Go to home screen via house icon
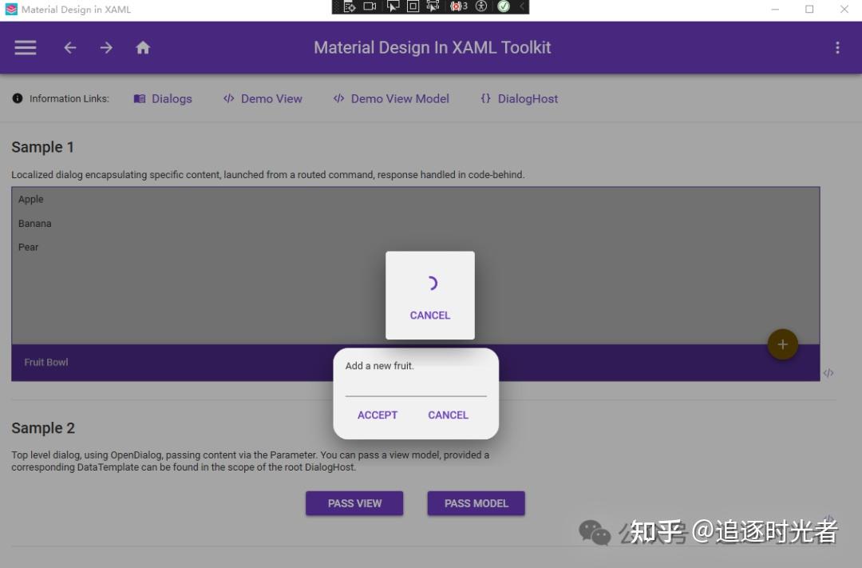Viewport: 862px width, 568px height. (x=142, y=47)
